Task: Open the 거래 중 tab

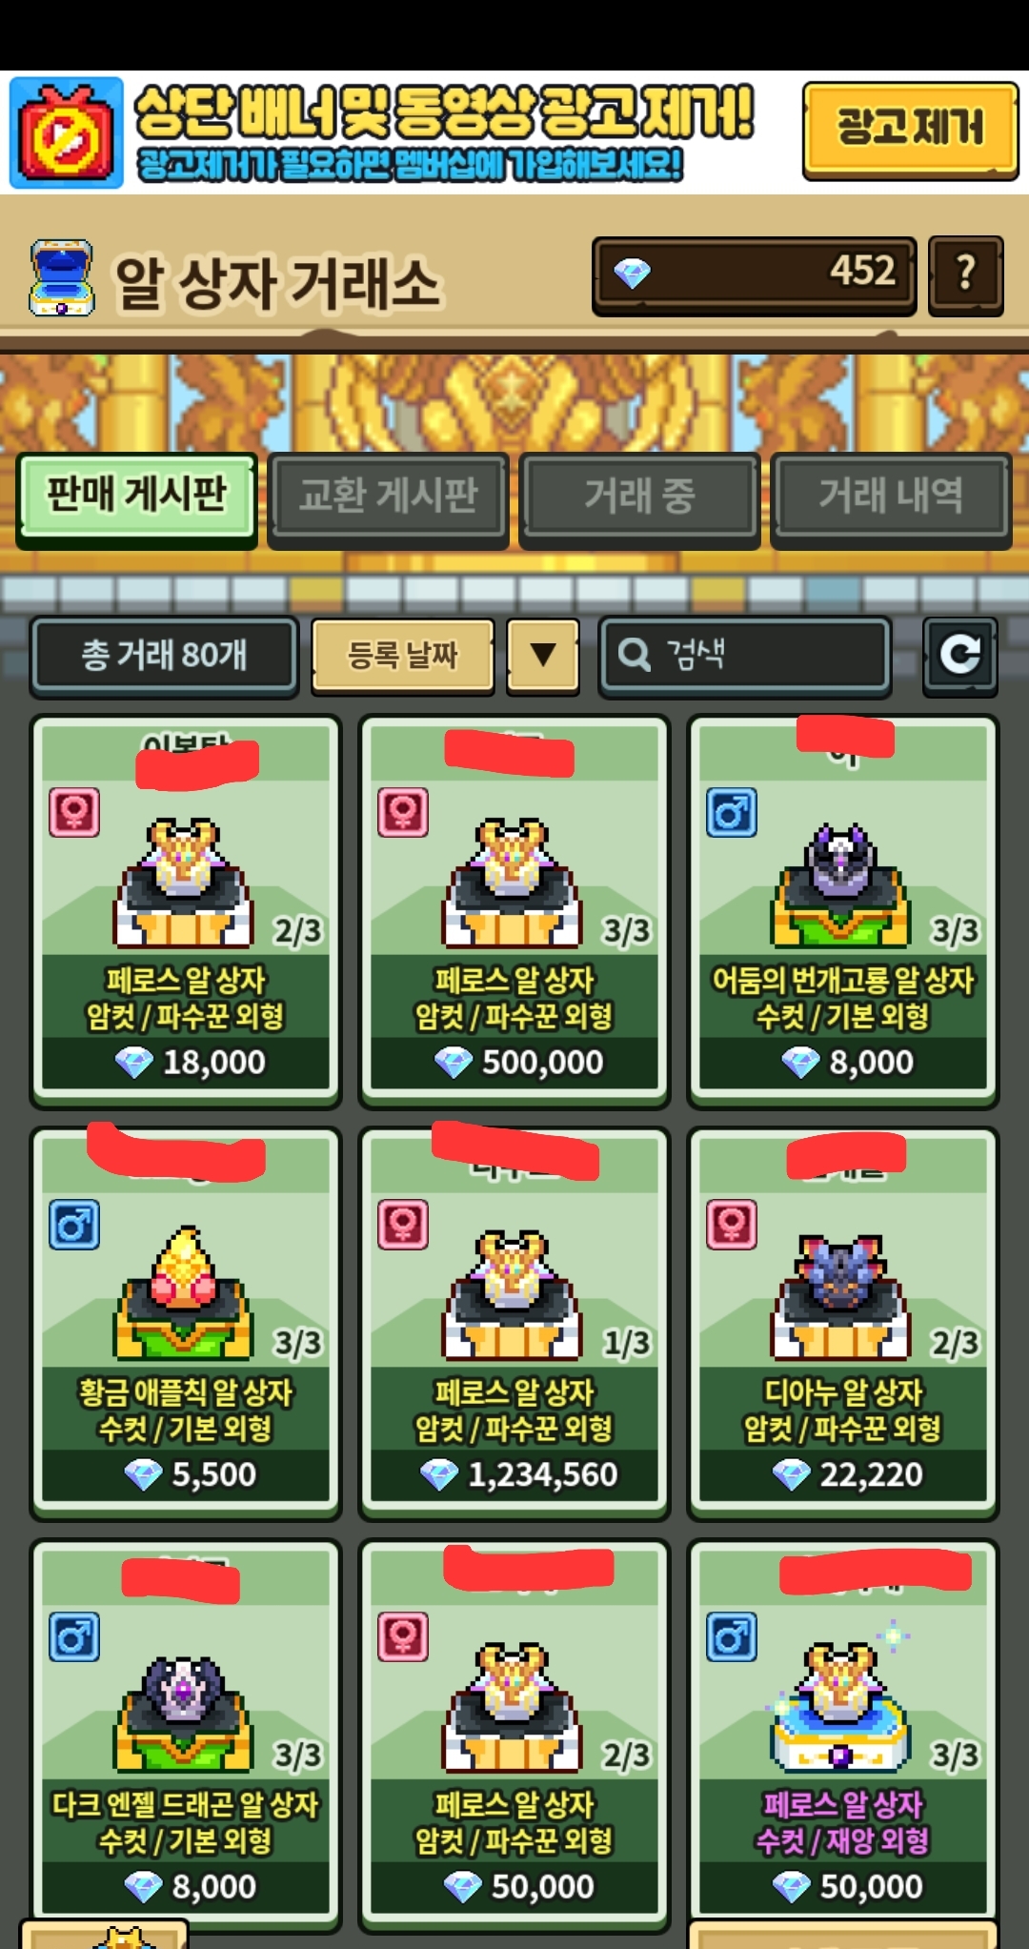Action: (639, 497)
